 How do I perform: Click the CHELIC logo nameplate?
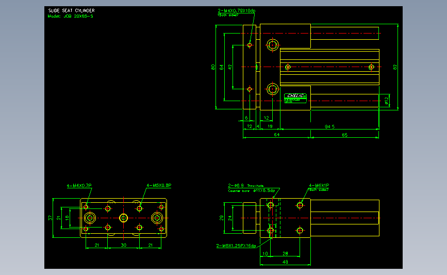[295, 98]
